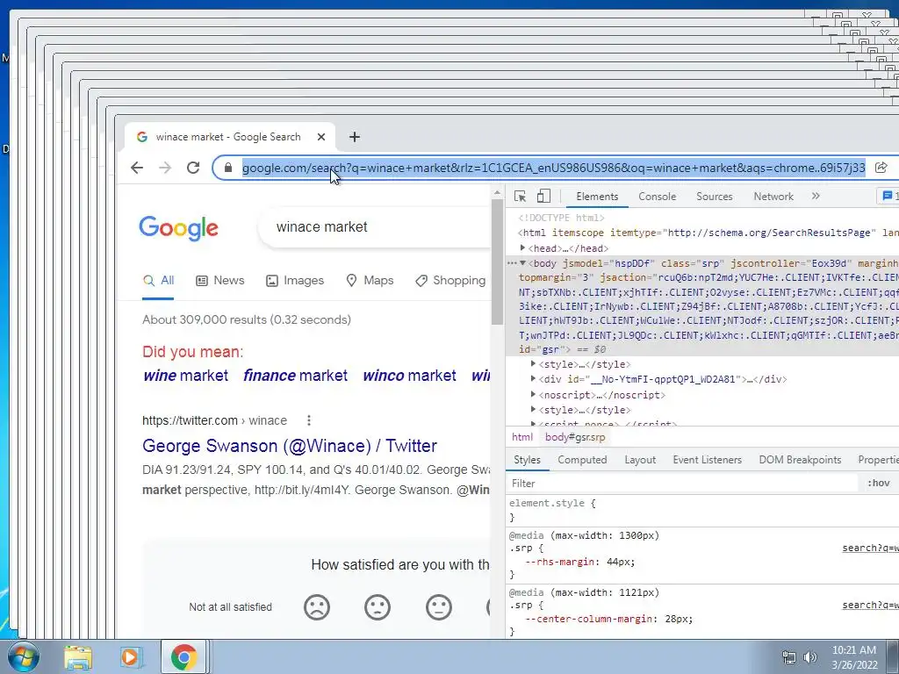Open George Swanson (@Winace) Twitter result
This screenshot has height=674, width=899.
pyautogui.click(x=290, y=446)
